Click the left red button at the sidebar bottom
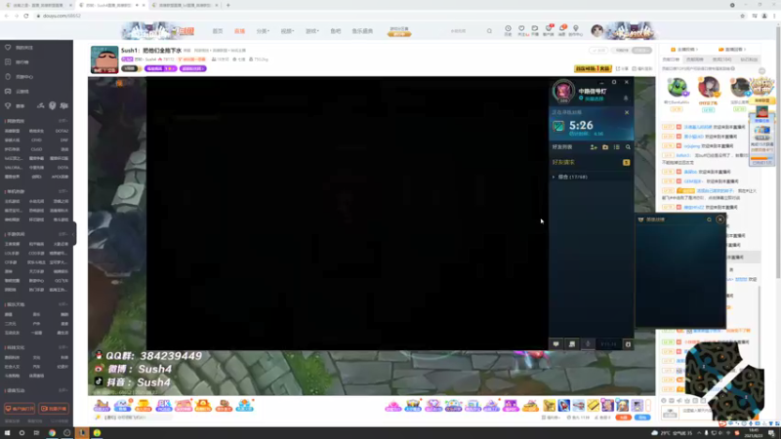The image size is (781, 439). pyautogui.click(x=20, y=409)
